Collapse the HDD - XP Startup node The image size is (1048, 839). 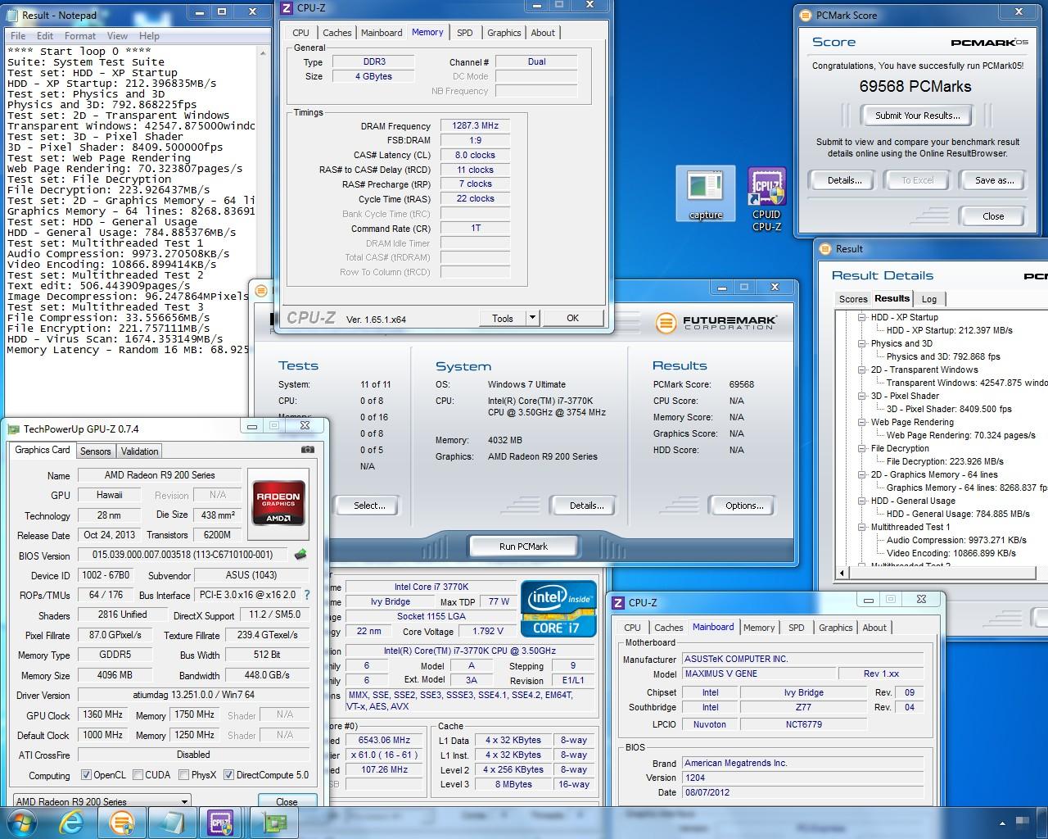861,317
